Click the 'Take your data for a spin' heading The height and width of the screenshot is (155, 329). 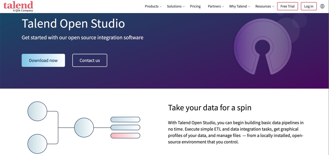[x=210, y=108]
